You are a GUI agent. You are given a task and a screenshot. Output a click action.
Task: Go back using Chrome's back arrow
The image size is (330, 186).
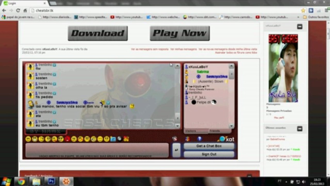pyautogui.click(x=4, y=11)
